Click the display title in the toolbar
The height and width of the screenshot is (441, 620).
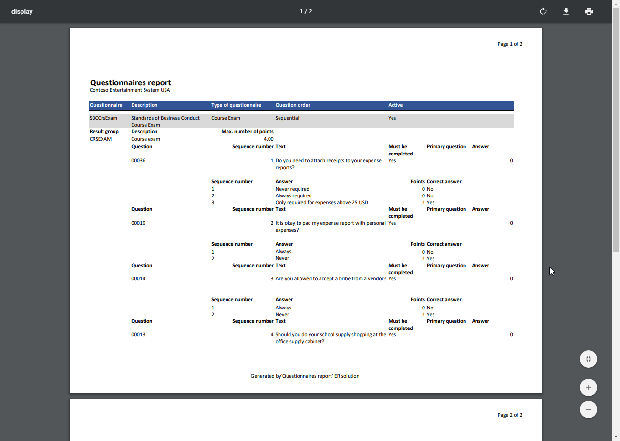[22, 11]
